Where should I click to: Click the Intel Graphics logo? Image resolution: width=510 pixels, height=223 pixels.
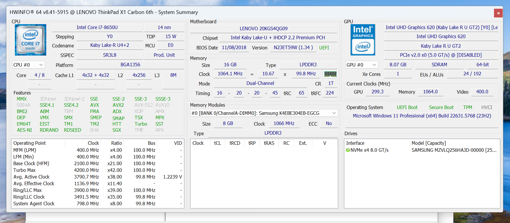pyautogui.click(x=363, y=40)
